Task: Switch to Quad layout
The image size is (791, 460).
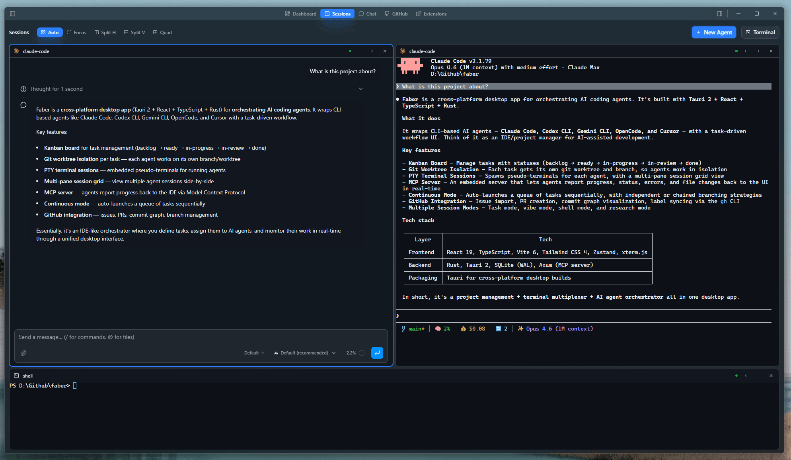Action: [x=162, y=32]
